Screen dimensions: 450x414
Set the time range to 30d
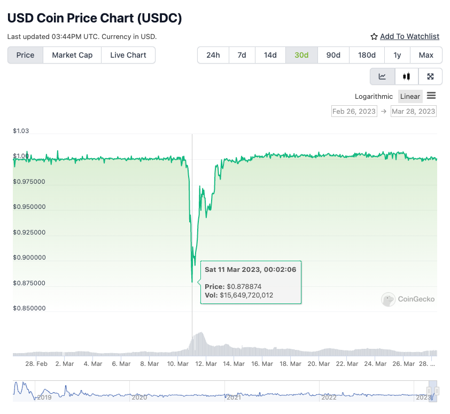tap(301, 55)
